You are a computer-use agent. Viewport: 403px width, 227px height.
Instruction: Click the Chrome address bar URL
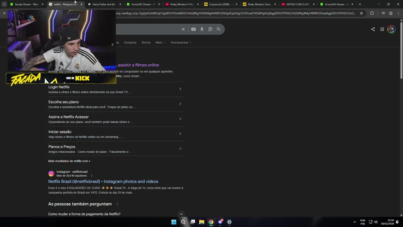tap(236, 13)
